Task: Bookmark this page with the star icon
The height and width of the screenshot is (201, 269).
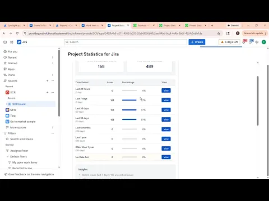Action: coord(219,33)
